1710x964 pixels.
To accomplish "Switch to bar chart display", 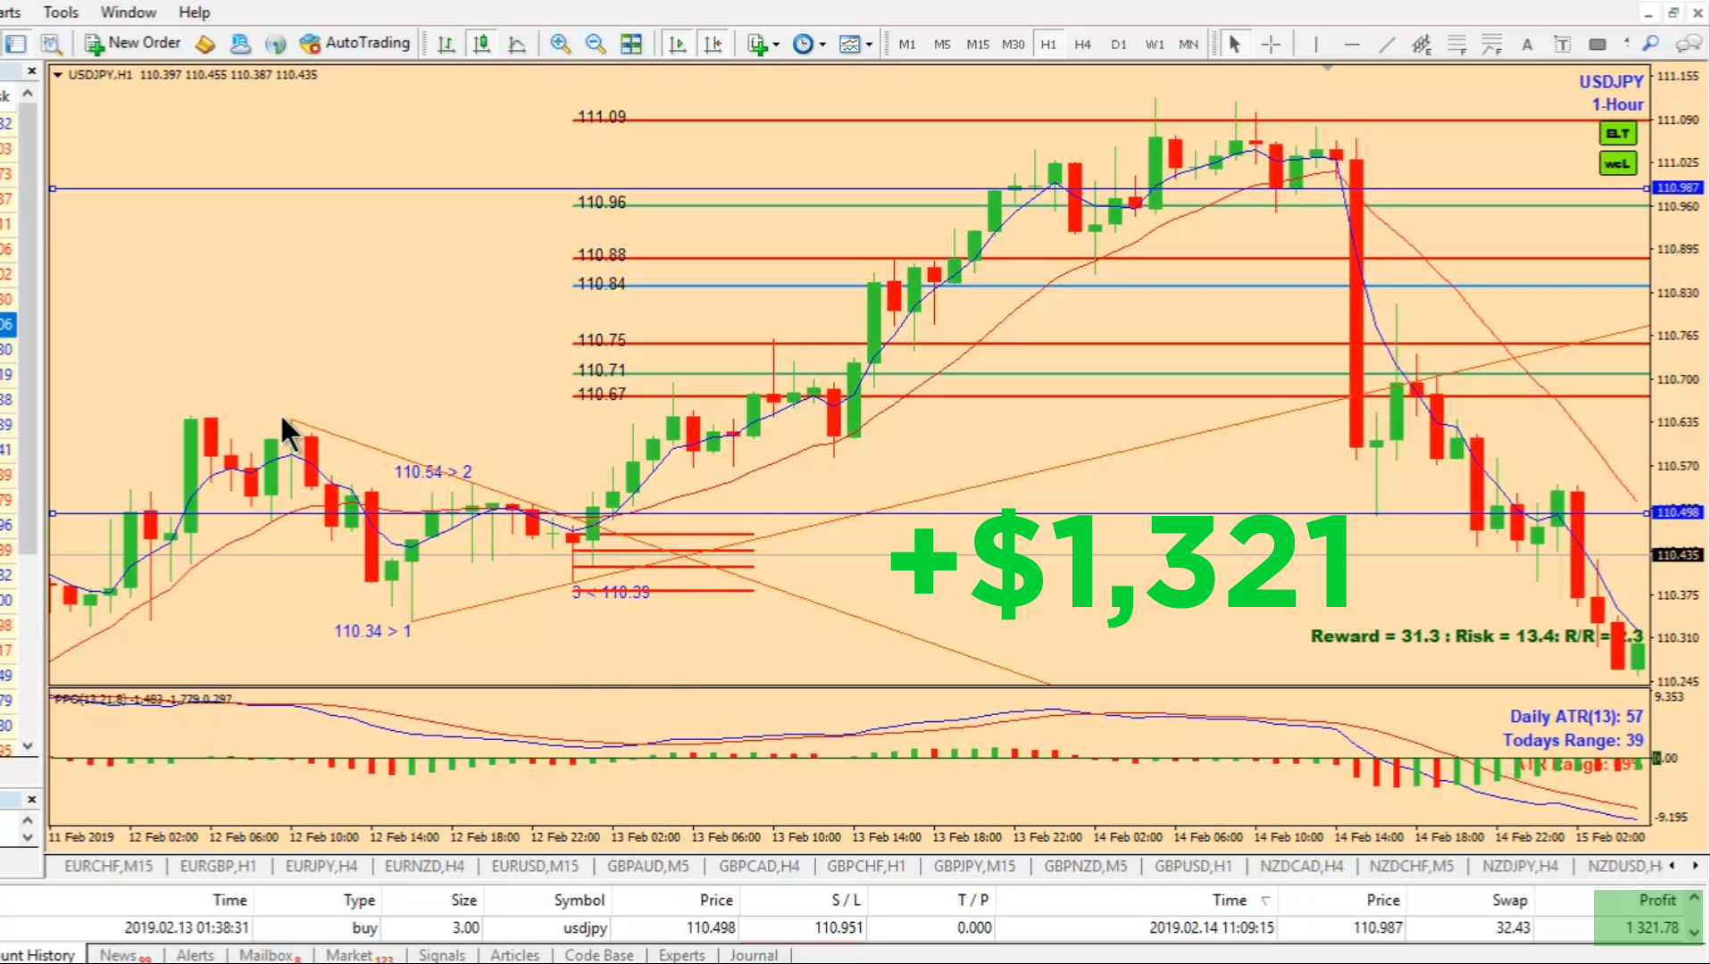I will point(446,44).
